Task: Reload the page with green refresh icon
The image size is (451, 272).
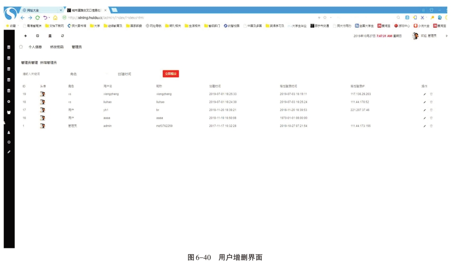Action: click(37, 18)
